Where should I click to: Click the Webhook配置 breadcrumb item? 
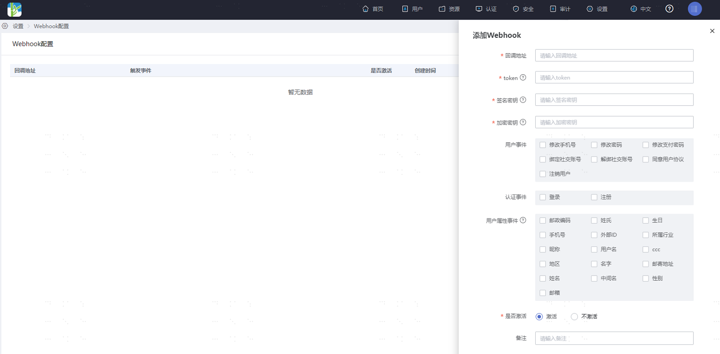pos(51,26)
